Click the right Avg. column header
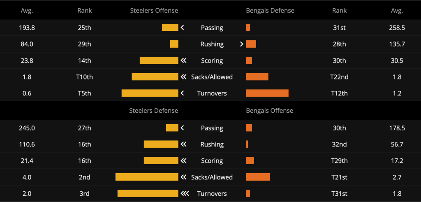The height and width of the screenshot is (202, 421). [397, 10]
